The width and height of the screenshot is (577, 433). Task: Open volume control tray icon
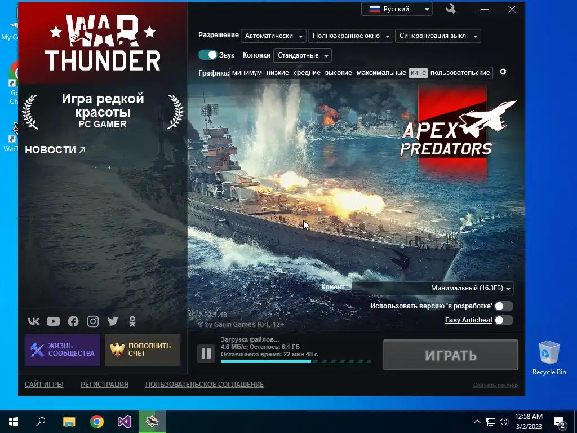[504, 422]
